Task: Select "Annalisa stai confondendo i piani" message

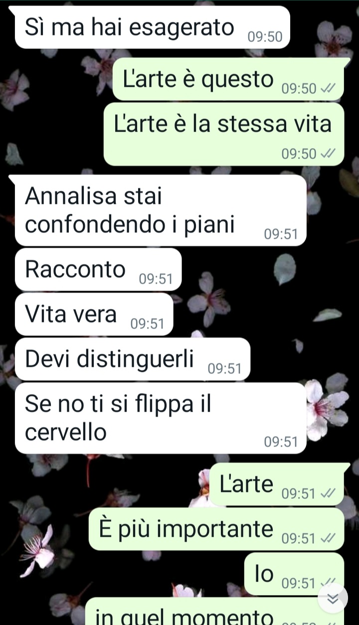Action: (161, 210)
